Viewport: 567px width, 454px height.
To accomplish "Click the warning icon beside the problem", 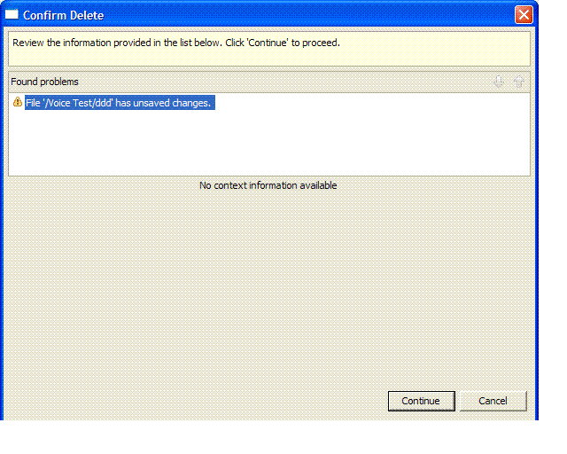I will 18,102.
